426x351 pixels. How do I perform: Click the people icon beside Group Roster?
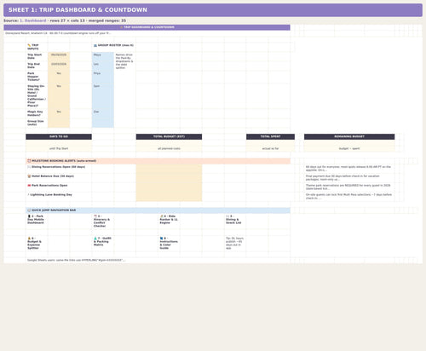[x=95, y=45]
